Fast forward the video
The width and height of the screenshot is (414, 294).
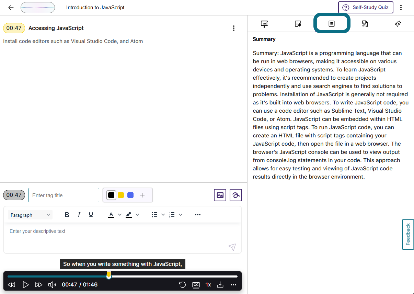click(38, 285)
